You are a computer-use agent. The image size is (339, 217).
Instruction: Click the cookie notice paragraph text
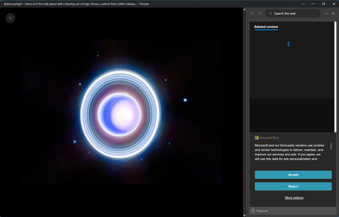[x=290, y=152]
